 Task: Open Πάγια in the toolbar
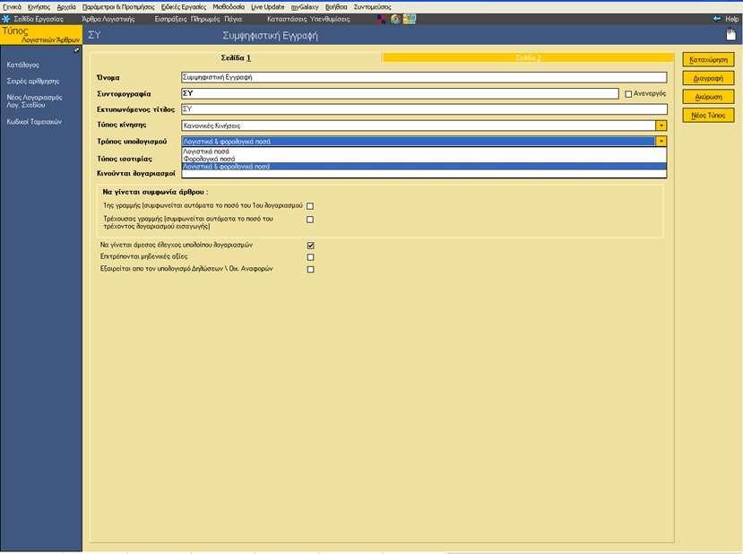coord(233,19)
